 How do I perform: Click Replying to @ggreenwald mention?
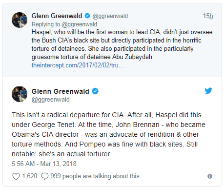[80, 24]
